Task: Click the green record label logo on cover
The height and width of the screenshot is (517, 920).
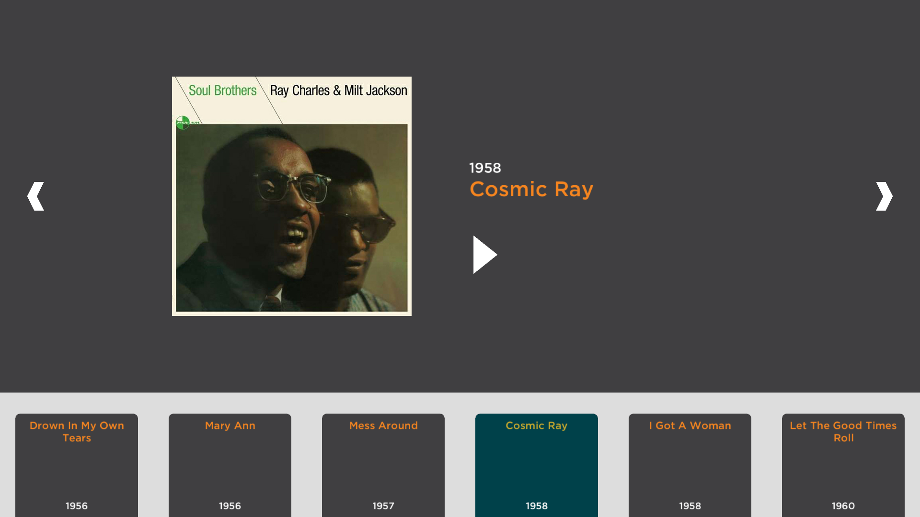Action: 183,123
